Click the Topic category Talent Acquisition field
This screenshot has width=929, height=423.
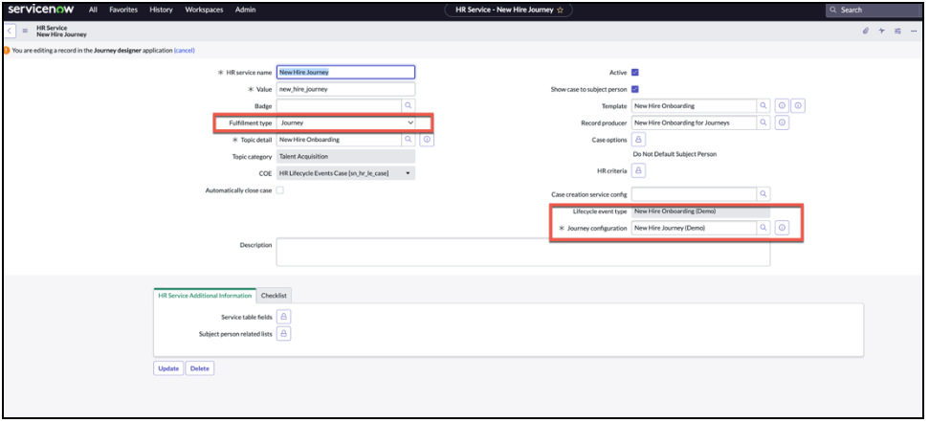pyautogui.click(x=346, y=156)
